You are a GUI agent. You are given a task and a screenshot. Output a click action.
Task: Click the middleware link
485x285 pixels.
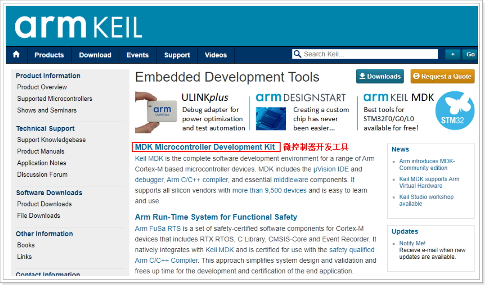pos(291,180)
